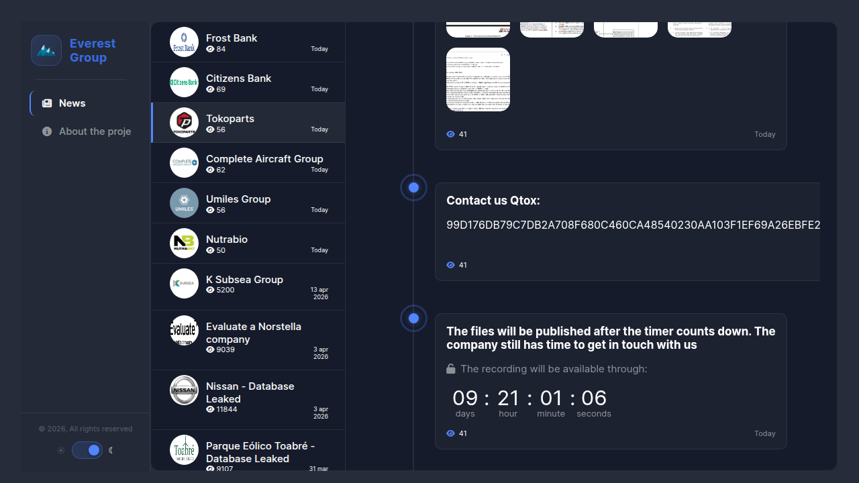Open the About the project page
This screenshot has height=483, width=859.
[94, 131]
